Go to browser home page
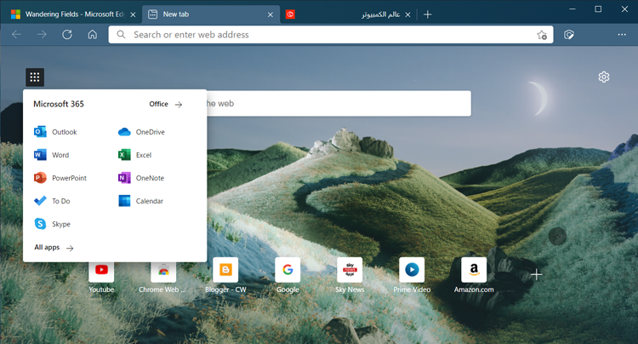The height and width of the screenshot is (344, 638). click(x=93, y=35)
